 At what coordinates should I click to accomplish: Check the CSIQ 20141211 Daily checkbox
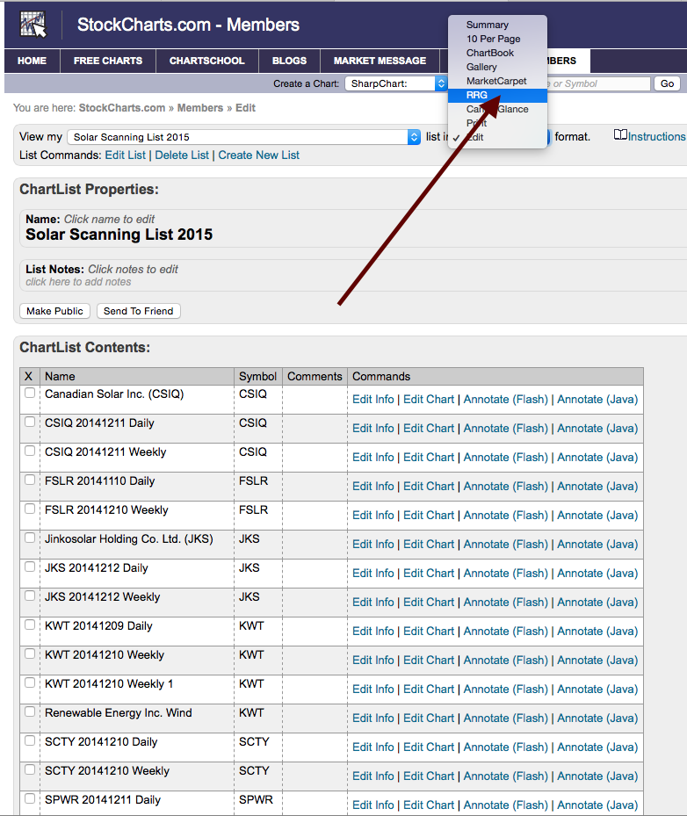pyautogui.click(x=30, y=422)
